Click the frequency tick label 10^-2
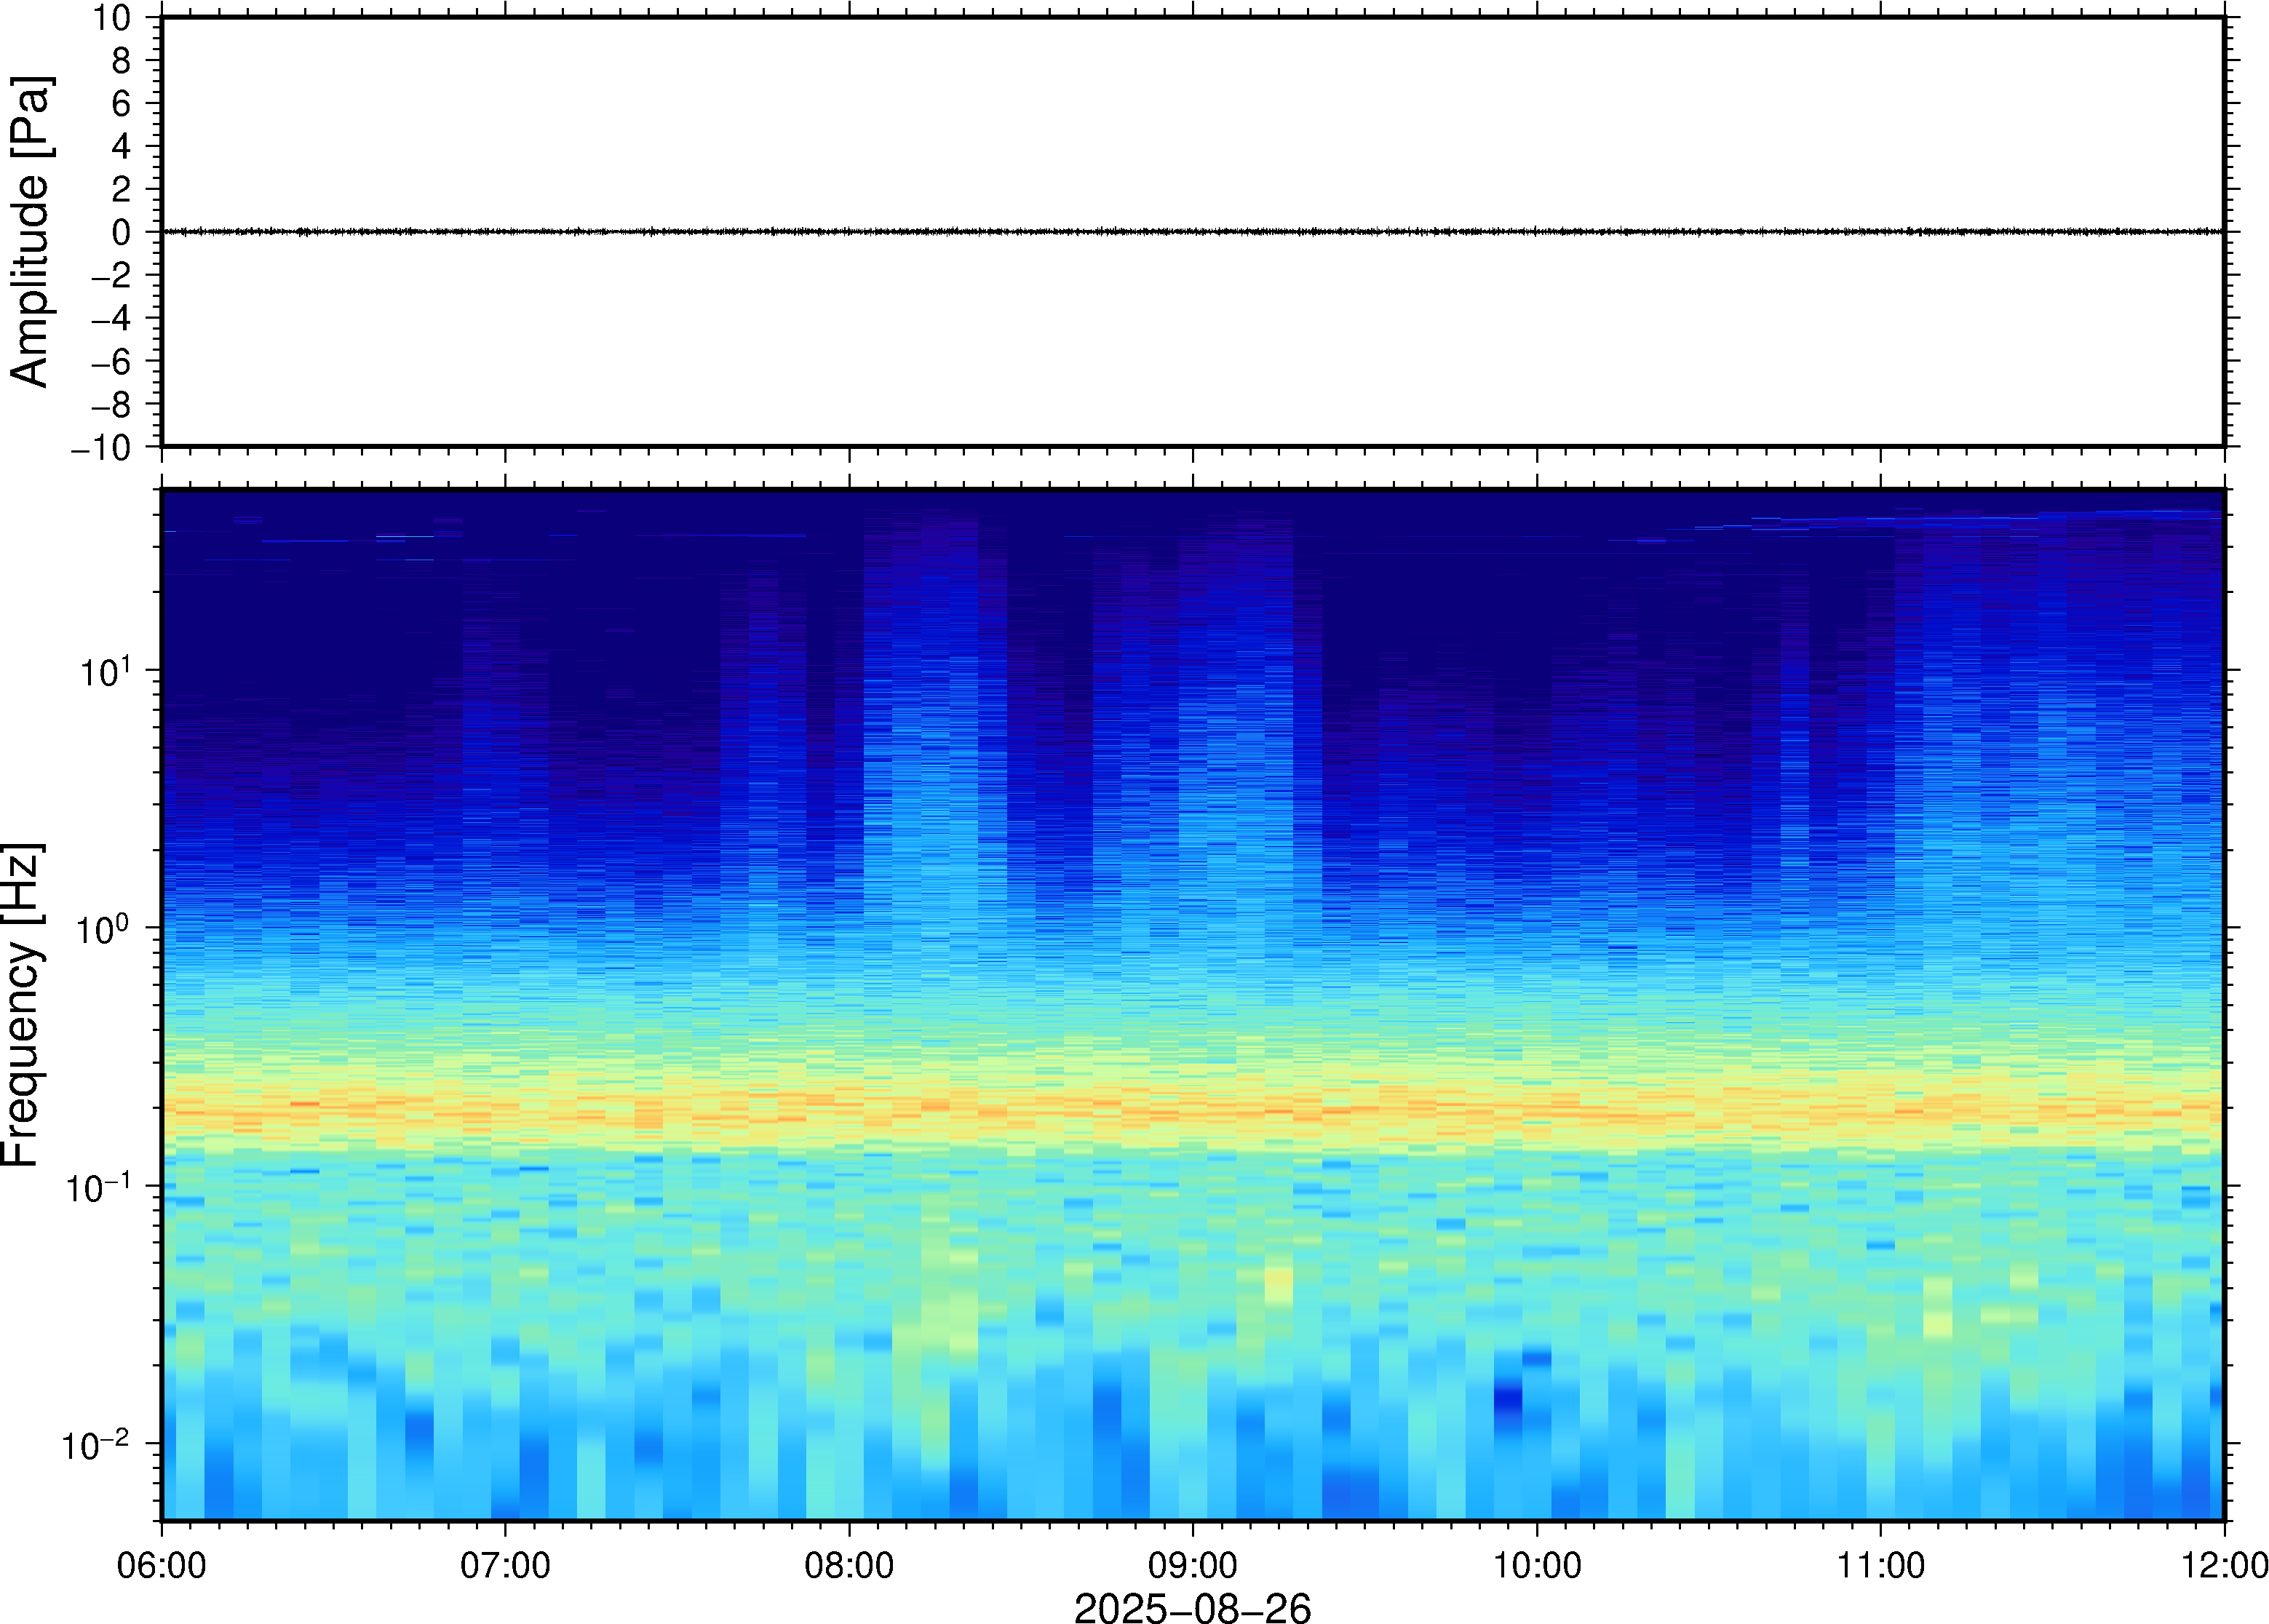The width and height of the screenshot is (2269, 1624). [x=97, y=1444]
